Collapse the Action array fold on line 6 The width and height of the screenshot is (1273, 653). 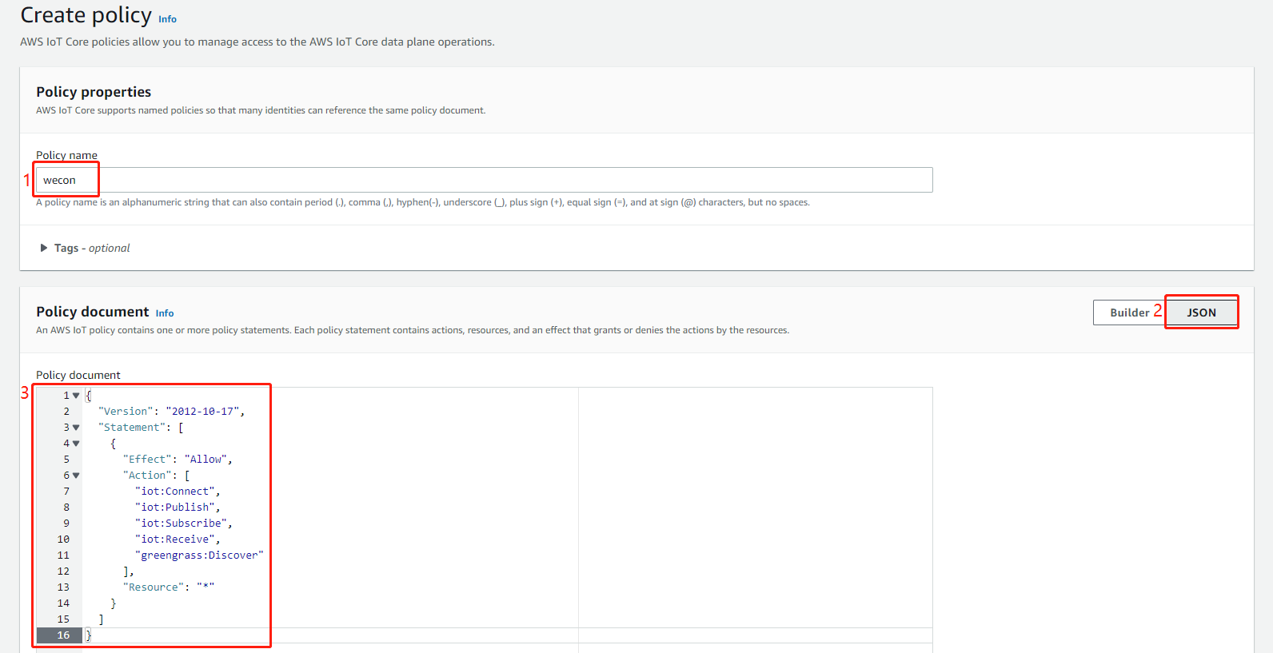point(76,476)
